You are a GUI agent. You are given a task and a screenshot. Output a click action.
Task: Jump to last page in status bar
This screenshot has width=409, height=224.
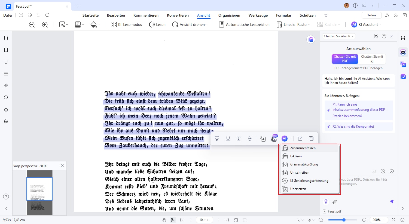(227, 220)
